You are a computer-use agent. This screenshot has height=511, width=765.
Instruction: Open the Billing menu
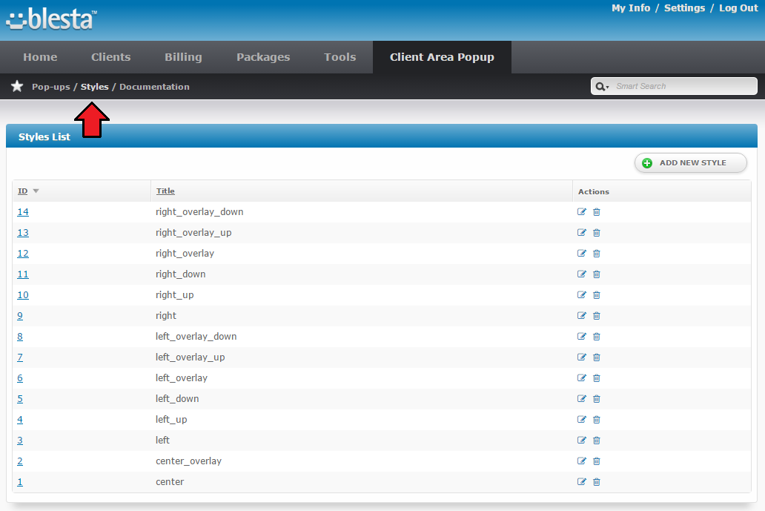pos(183,57)
